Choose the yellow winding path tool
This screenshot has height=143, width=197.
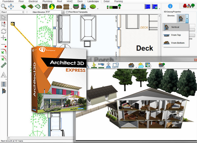[52, 6]
